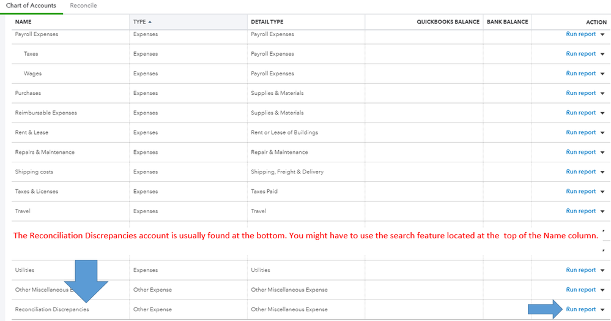Select the Taxes sub-account name
The image size is (611, 321).
pos(31,53)
